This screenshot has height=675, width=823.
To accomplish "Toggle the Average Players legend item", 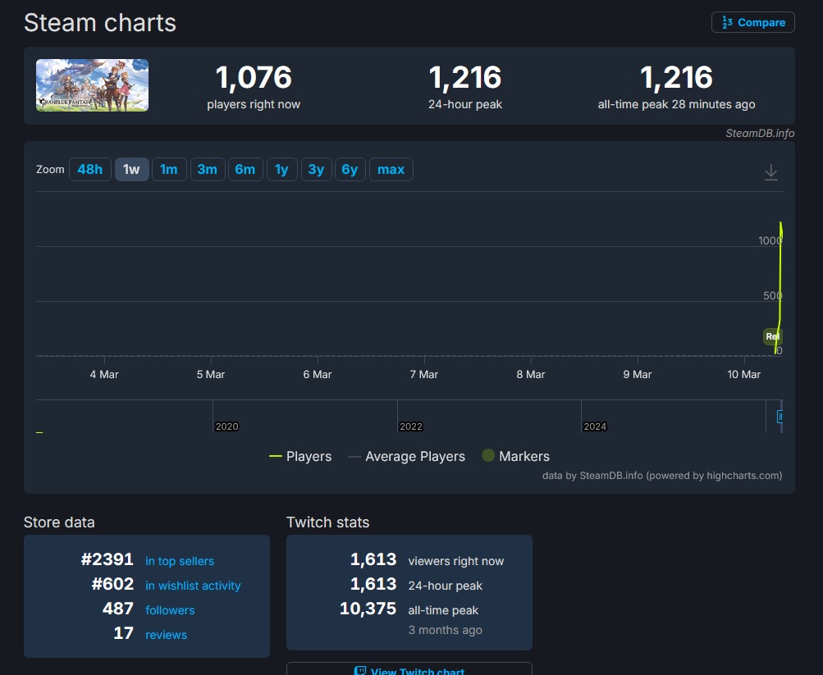I will [x=407, y=456].
